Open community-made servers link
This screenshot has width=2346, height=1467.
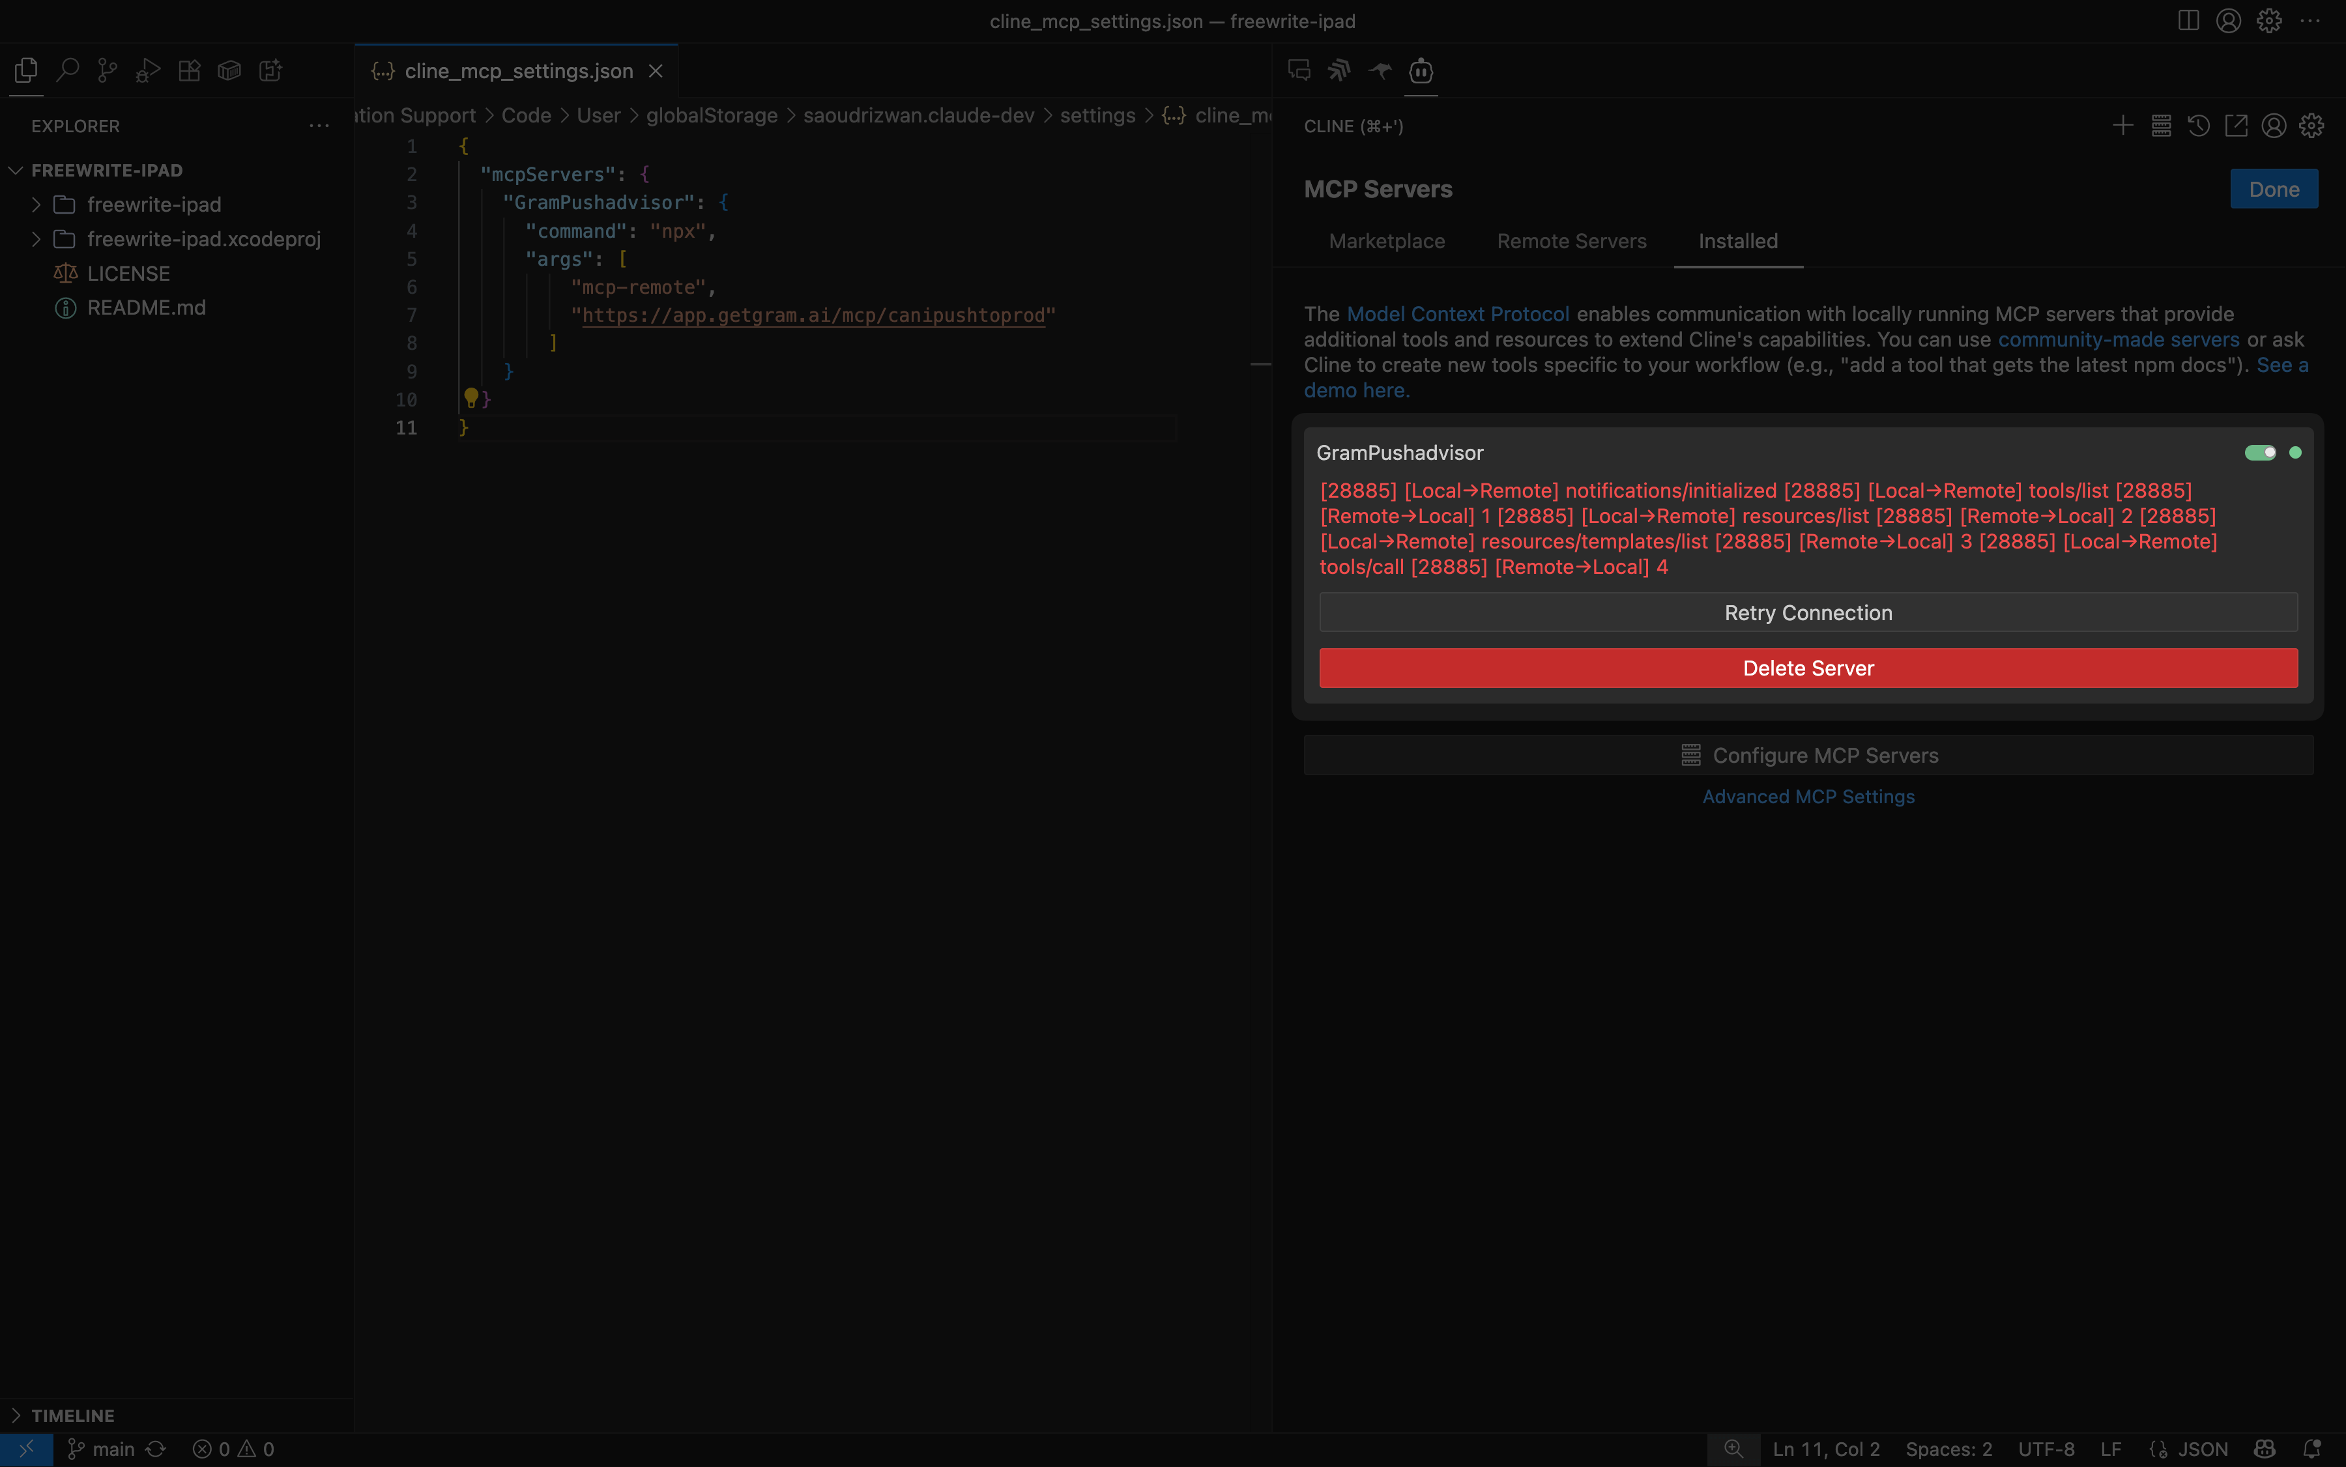2118,339
